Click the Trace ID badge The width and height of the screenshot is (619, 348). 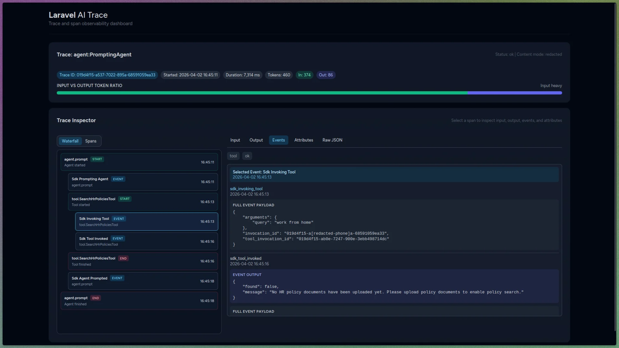click(107, 75)
